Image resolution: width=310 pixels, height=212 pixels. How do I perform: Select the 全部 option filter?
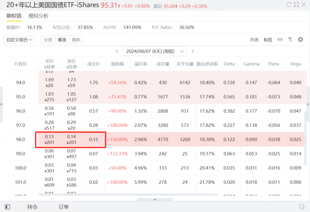click(x=48, y=39)
